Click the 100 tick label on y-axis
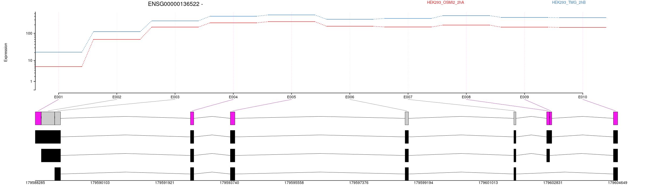The width and height of the screenshot is (647, 188). coord(29,34)
